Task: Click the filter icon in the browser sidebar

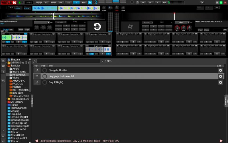Action: coord(3,72)
